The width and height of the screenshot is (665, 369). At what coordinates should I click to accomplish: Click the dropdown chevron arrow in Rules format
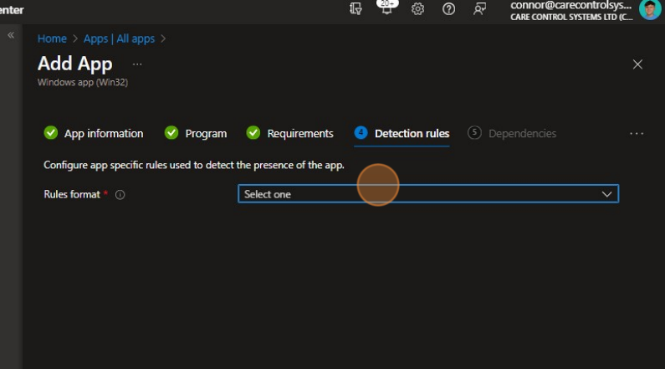coord(607,194)
